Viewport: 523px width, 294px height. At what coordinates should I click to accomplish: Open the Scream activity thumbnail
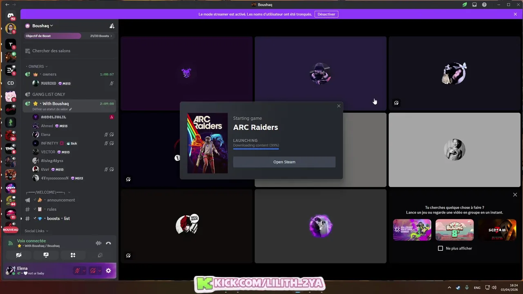click(497, 230)
